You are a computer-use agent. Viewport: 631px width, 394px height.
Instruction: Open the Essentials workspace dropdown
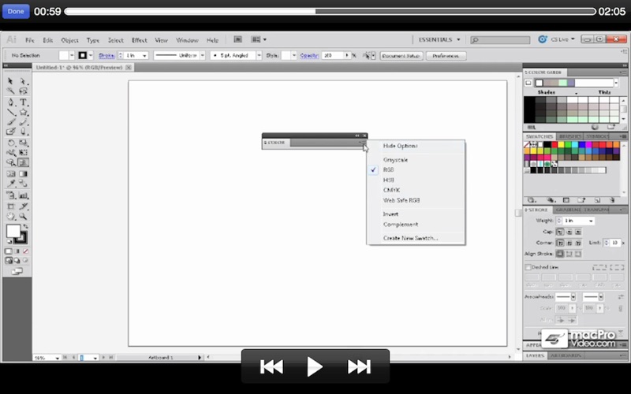pos(439,39)
